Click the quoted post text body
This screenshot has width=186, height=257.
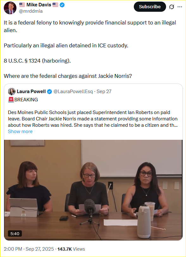[x=93, y=119]
